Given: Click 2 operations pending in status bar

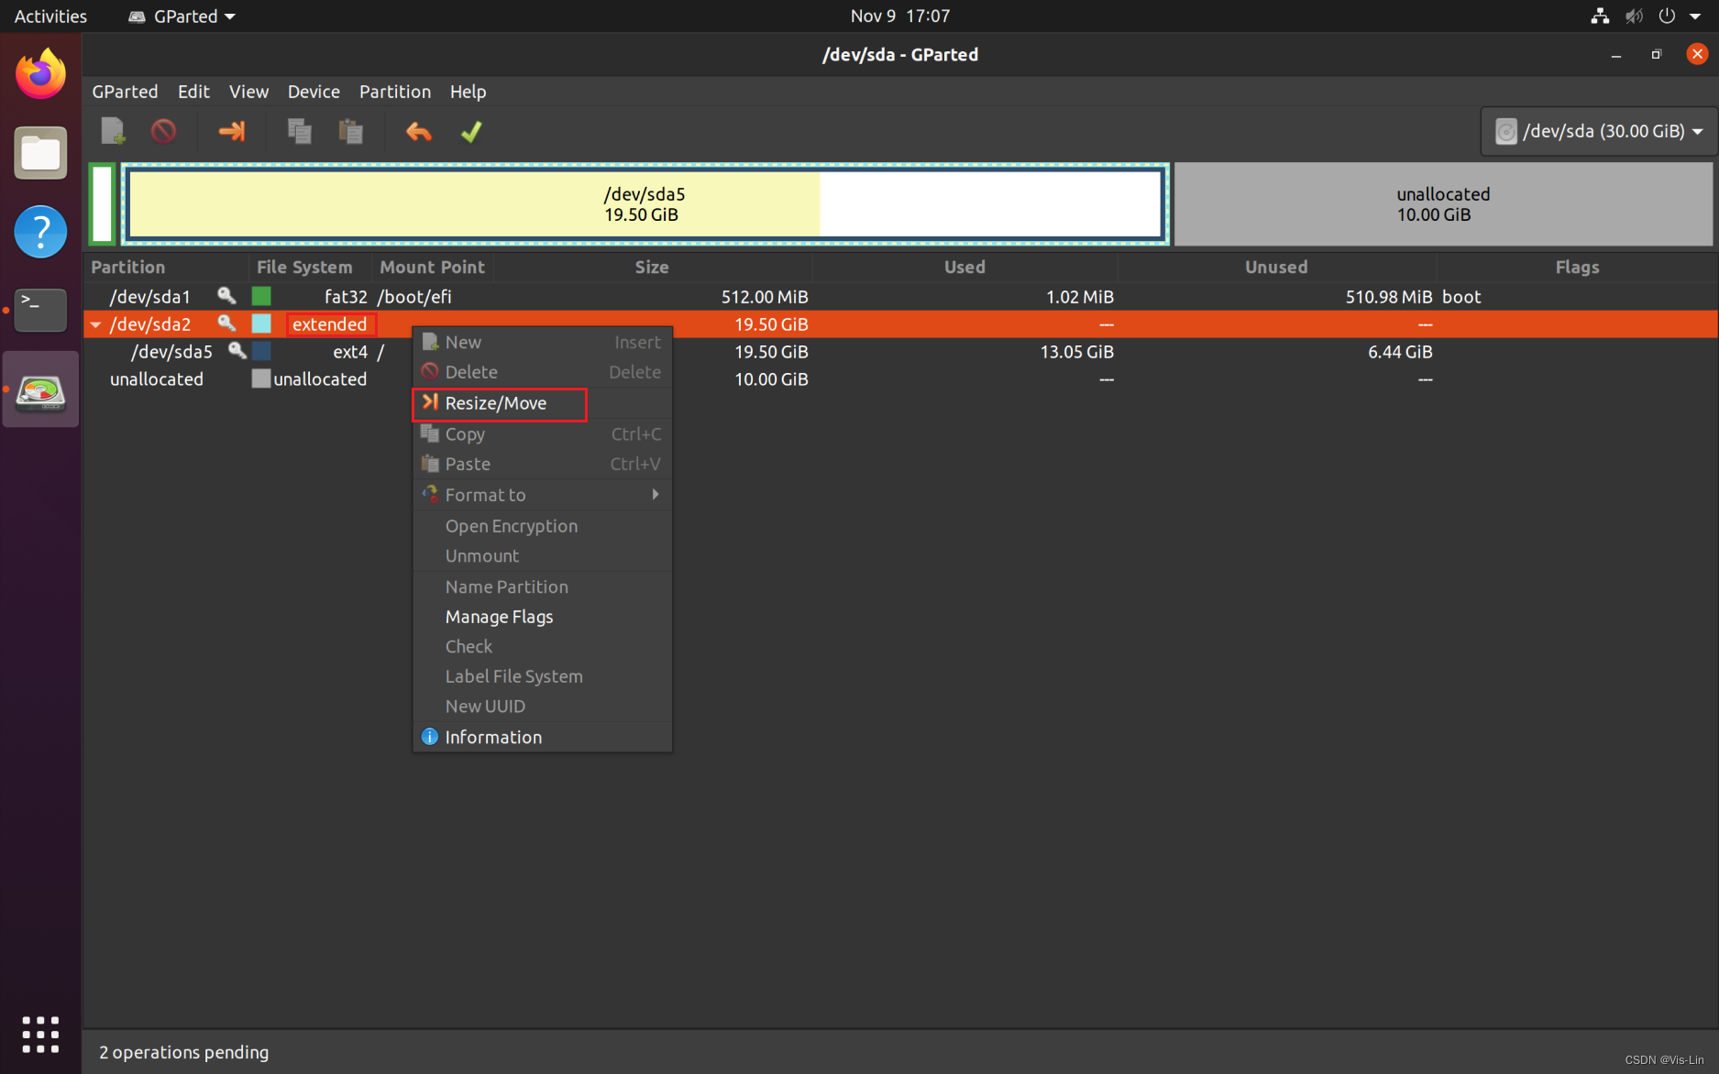Looking at the screenshot, I should [183, 1052].
